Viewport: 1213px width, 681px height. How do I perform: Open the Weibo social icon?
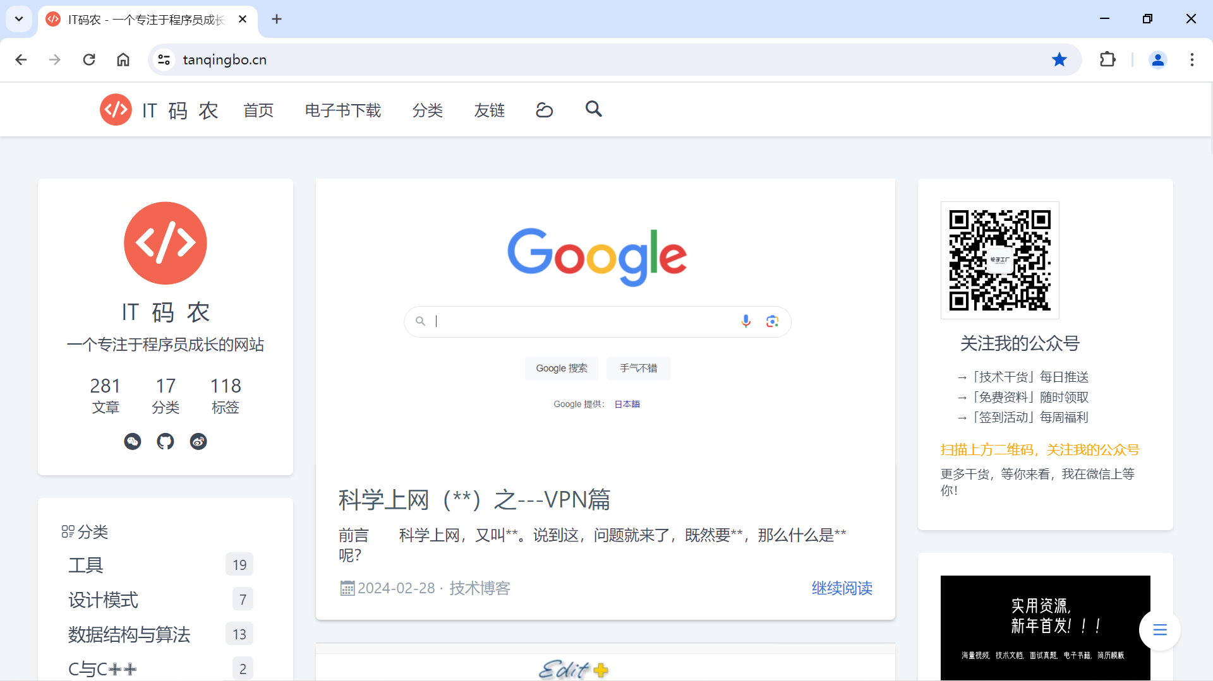198,441
